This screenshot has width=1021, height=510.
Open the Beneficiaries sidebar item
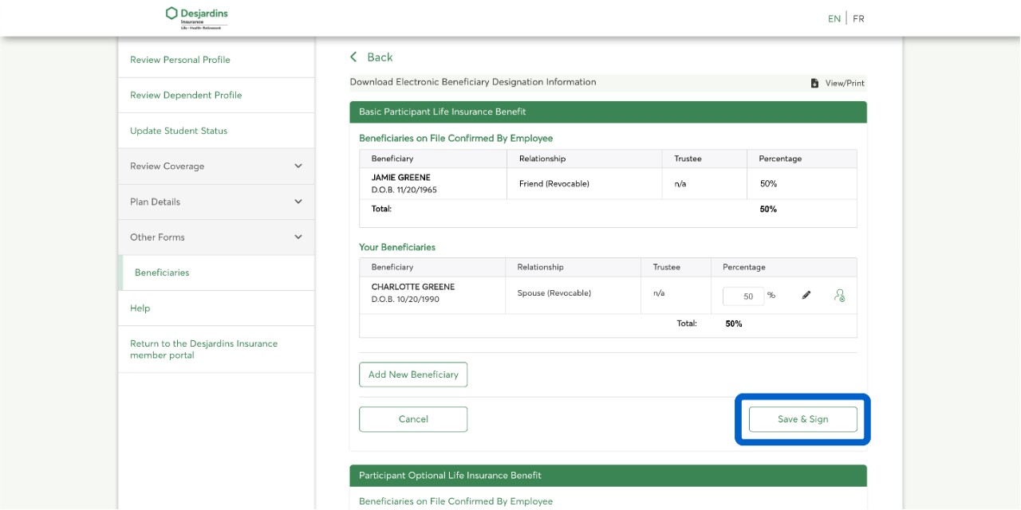click(162, 273)
